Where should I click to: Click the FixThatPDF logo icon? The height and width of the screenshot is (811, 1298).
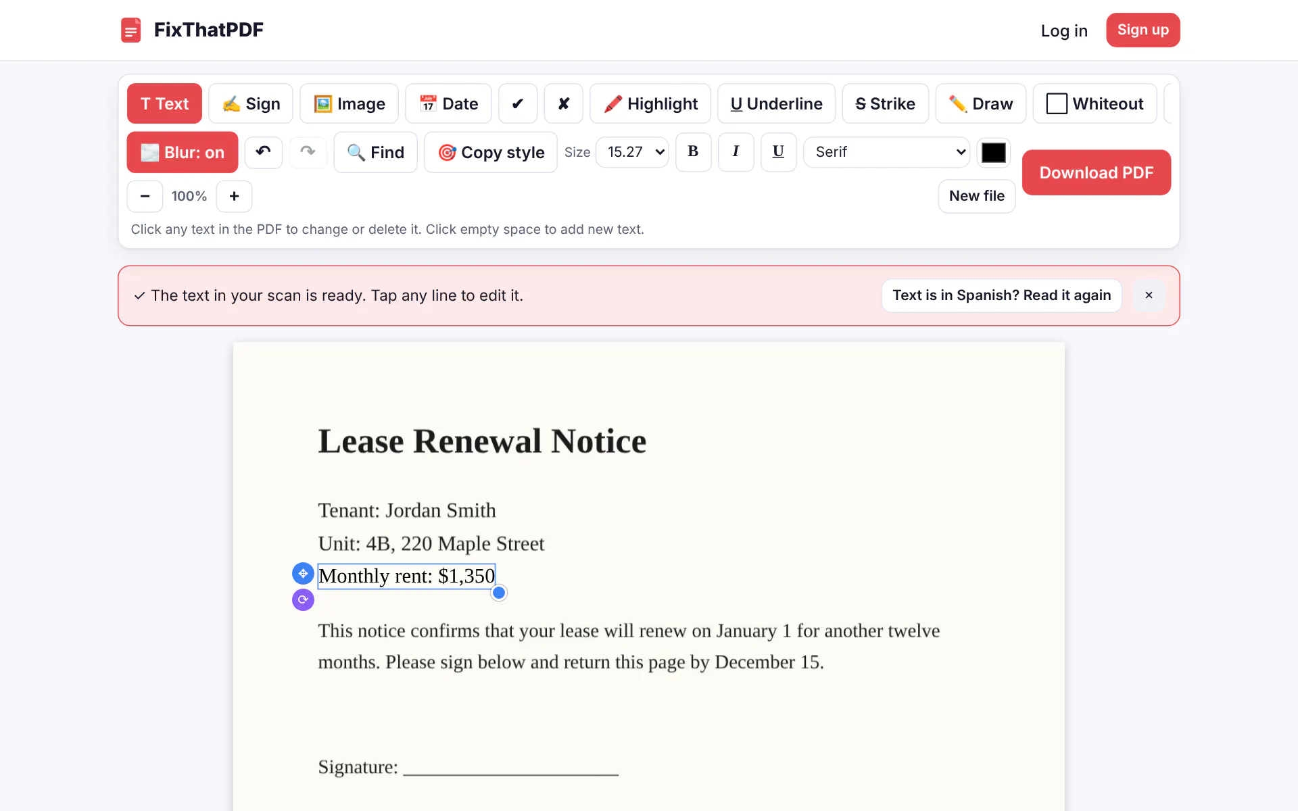point(130,30)
